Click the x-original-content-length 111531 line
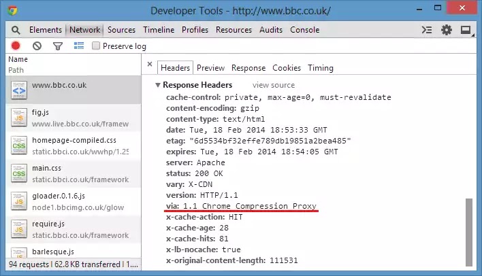 [231, 260]
